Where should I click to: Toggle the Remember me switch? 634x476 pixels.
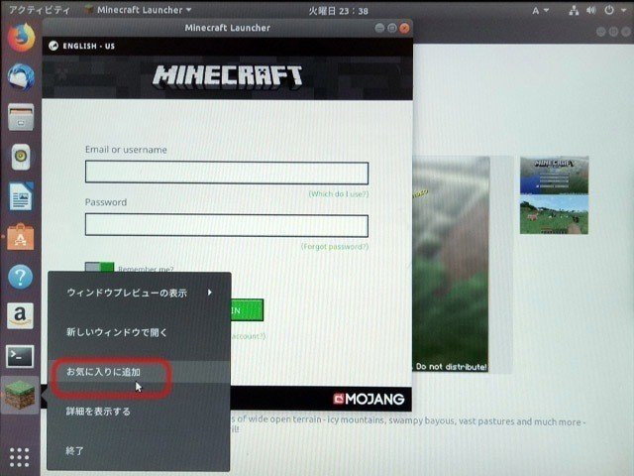click(x=99, y=268)
